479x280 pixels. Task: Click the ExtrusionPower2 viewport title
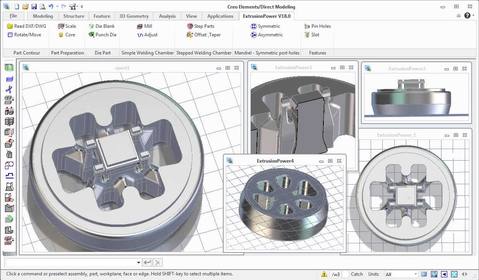pos(407,69)
